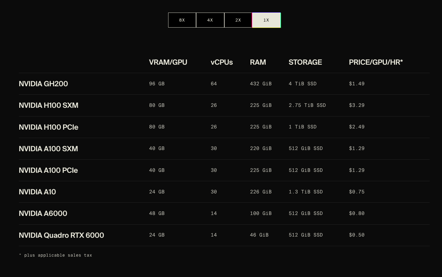Image resolution: width=442 pixels, height=277 pixels.
Task: Click the 220 GiB RAM value
Action: 261,149
